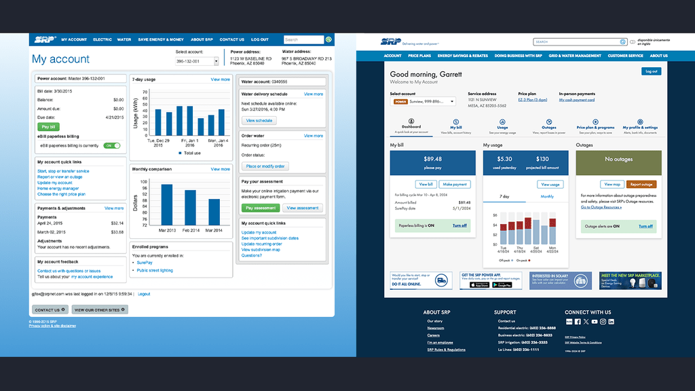
Task: Open SRP Instagram profile from footer
Action: click(603, 322)
